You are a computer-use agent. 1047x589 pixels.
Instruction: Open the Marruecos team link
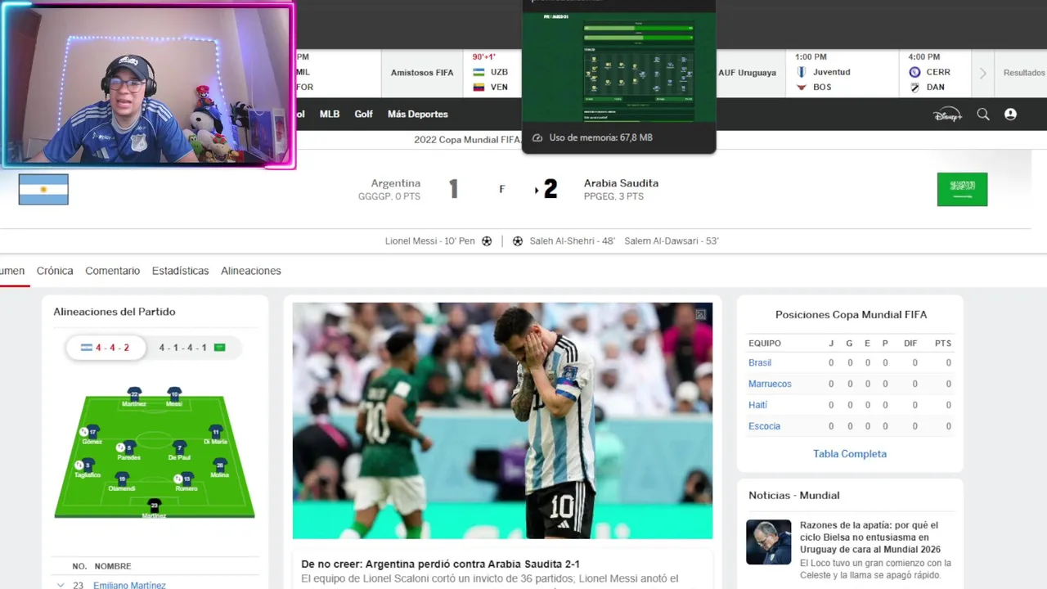[770, 384]
